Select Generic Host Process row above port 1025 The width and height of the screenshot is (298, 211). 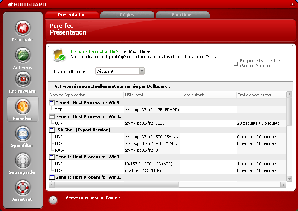(167, 116)
